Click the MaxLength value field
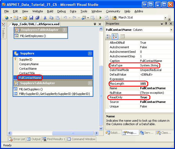 click(x=156, y=84)
